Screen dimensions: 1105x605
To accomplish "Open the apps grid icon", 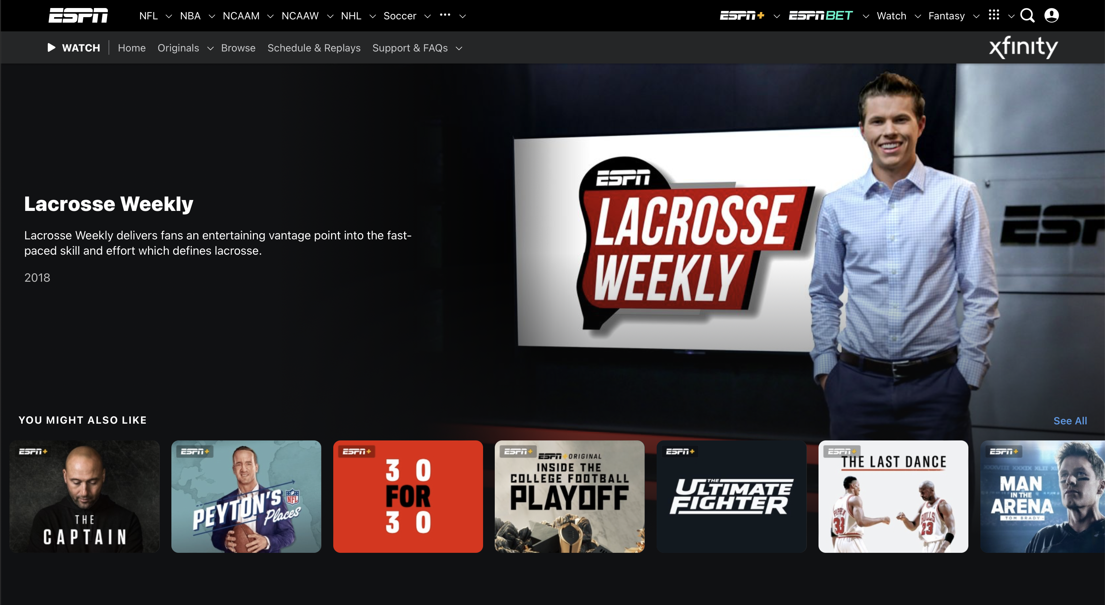I will (x=994, y=15).
